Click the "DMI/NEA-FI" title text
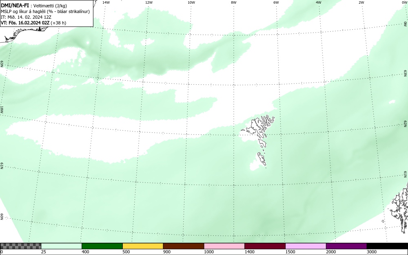This screenshot has width=408, height=255. point(15,6)
